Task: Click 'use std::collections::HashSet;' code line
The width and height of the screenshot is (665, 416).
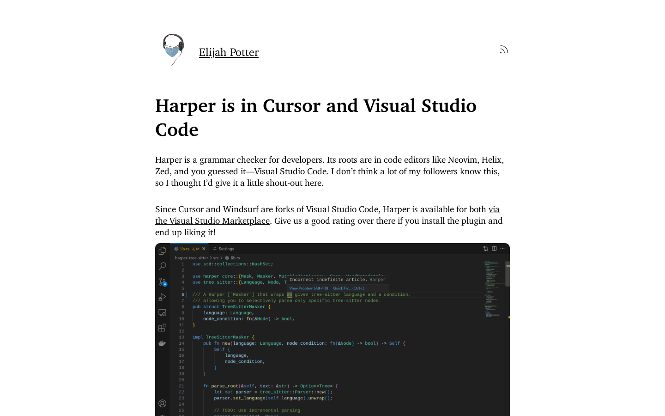Action: (x=233, y=264)
